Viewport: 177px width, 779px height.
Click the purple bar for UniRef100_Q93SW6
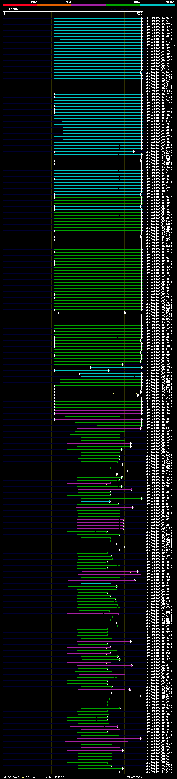(99, 410)
